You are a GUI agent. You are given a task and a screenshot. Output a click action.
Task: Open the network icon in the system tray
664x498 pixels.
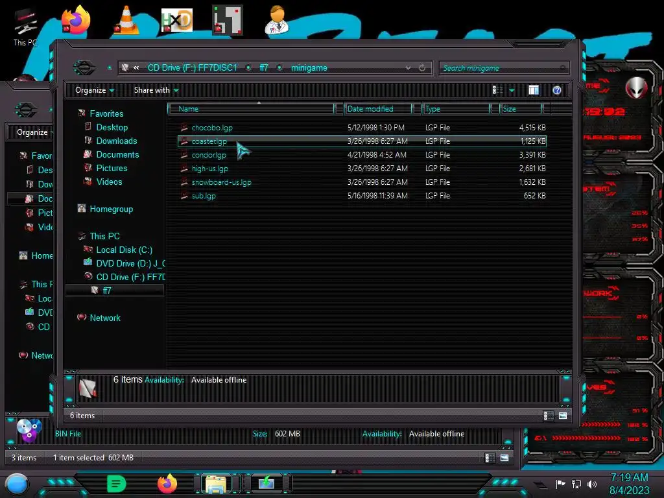576,484
